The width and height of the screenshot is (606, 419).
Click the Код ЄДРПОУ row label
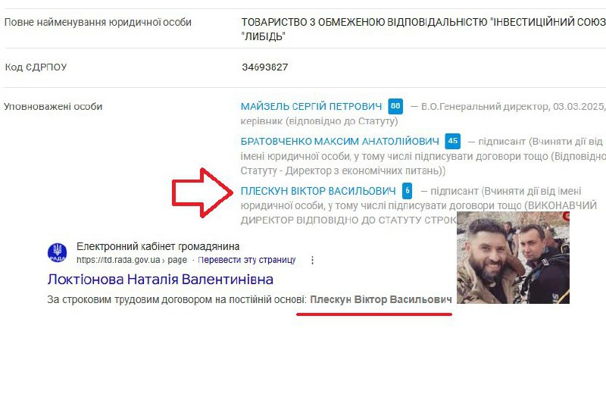coord(36,67)
